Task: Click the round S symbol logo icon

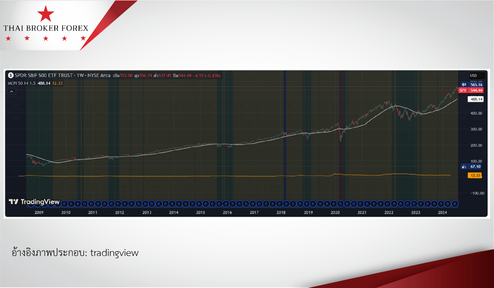Action: coord(11,75)
